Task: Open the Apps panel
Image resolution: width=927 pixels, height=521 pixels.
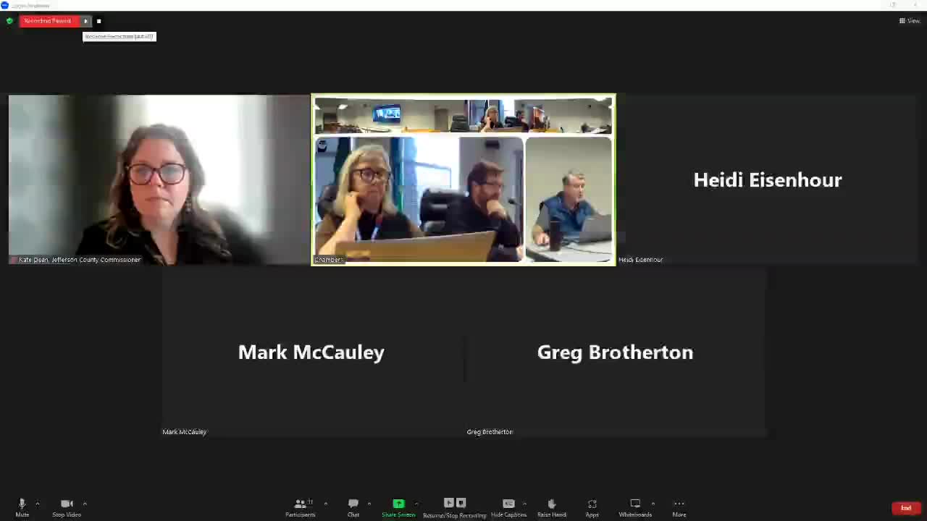Action: (x=592, y=507)
